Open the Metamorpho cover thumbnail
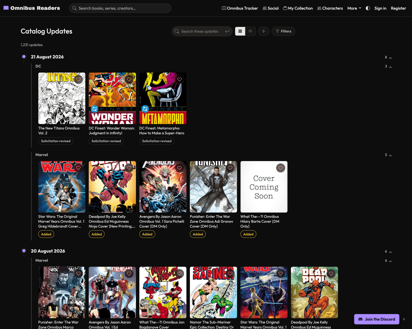This screenshot has width=412, height=329. 163,98
